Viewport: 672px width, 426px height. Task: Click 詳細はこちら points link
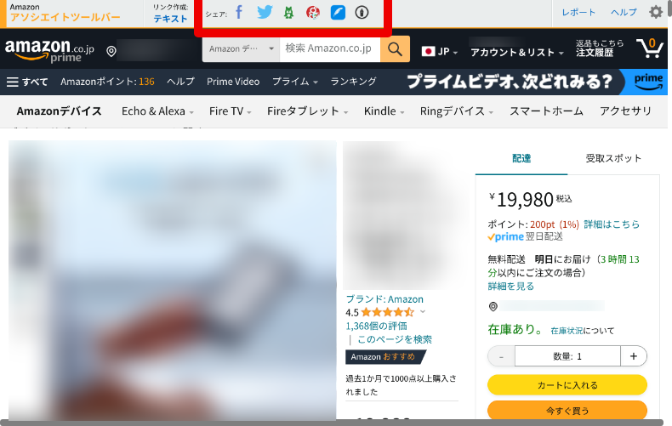(x=612, y=224)
